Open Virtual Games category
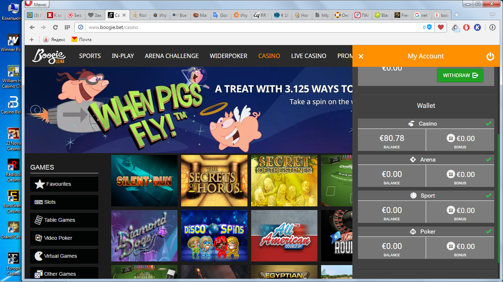 (64, 256)
